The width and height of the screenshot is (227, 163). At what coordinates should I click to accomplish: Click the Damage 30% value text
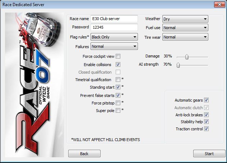coord(168,56)
